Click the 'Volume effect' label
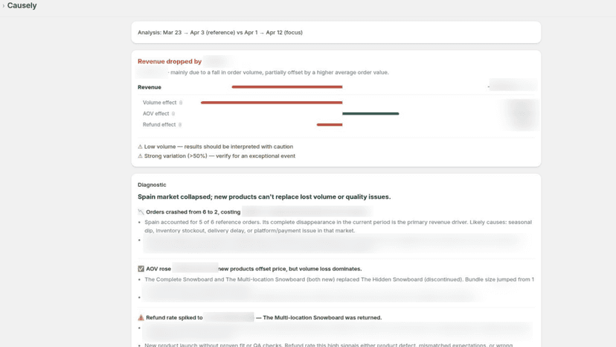616x347 pixels. click(x=159, y=103)
